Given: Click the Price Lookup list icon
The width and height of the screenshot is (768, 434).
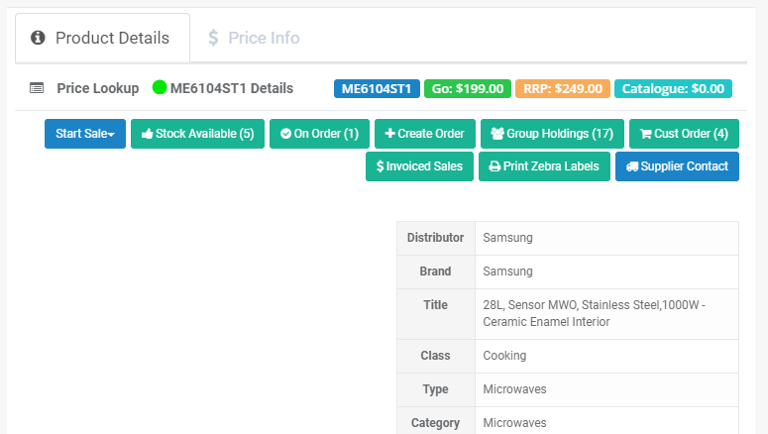Looking at the screenshot, I should [x=37, y=88].
